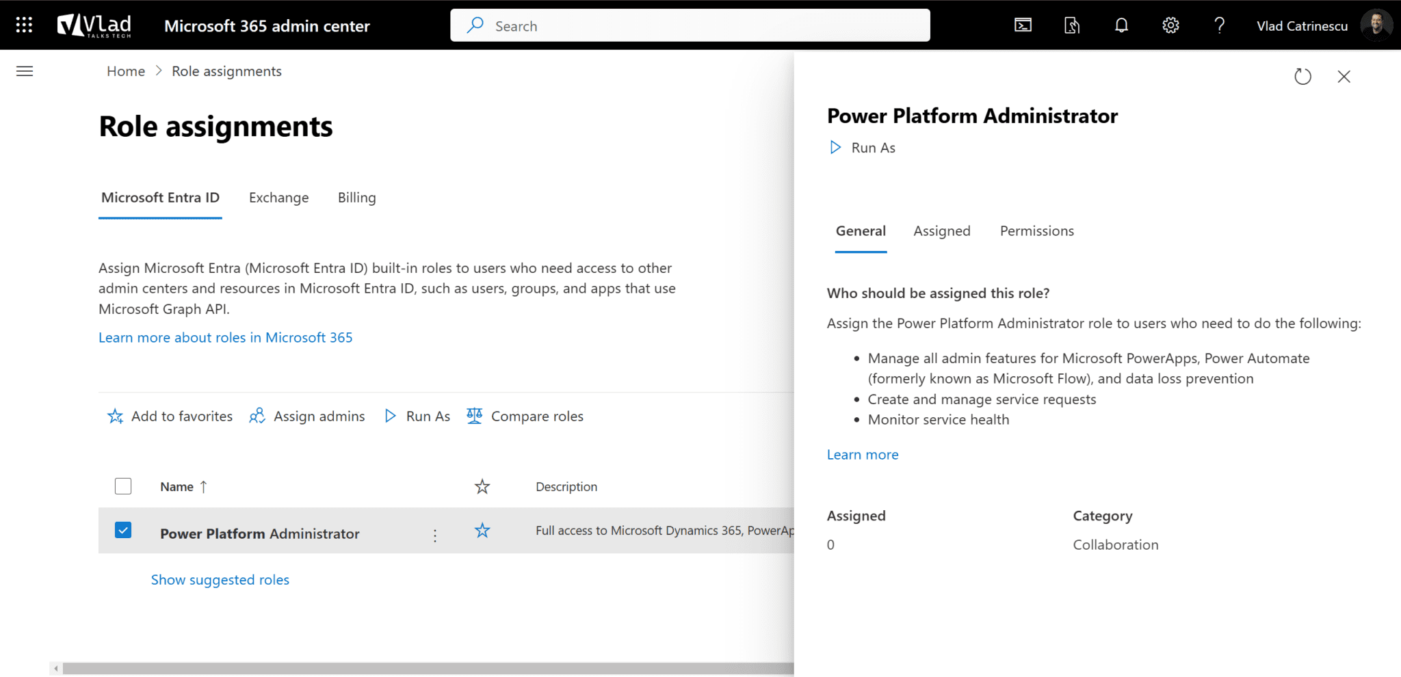Image resolution: width=1401 pixels, height=677 pixels.
Task: Refresh the Power Platform Administrator panel
Action: (1302, 77)
